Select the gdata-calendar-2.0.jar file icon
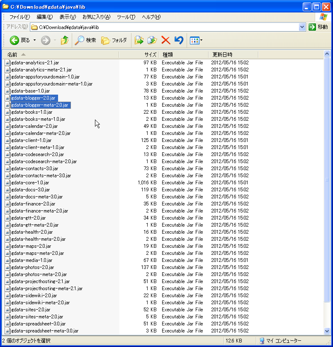The width and height of the screenshot is (333, 347). [7, 126]
